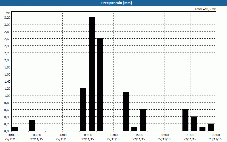Click the 2,60 y-axis label
The image size is (227, 142).
(7, 39)
